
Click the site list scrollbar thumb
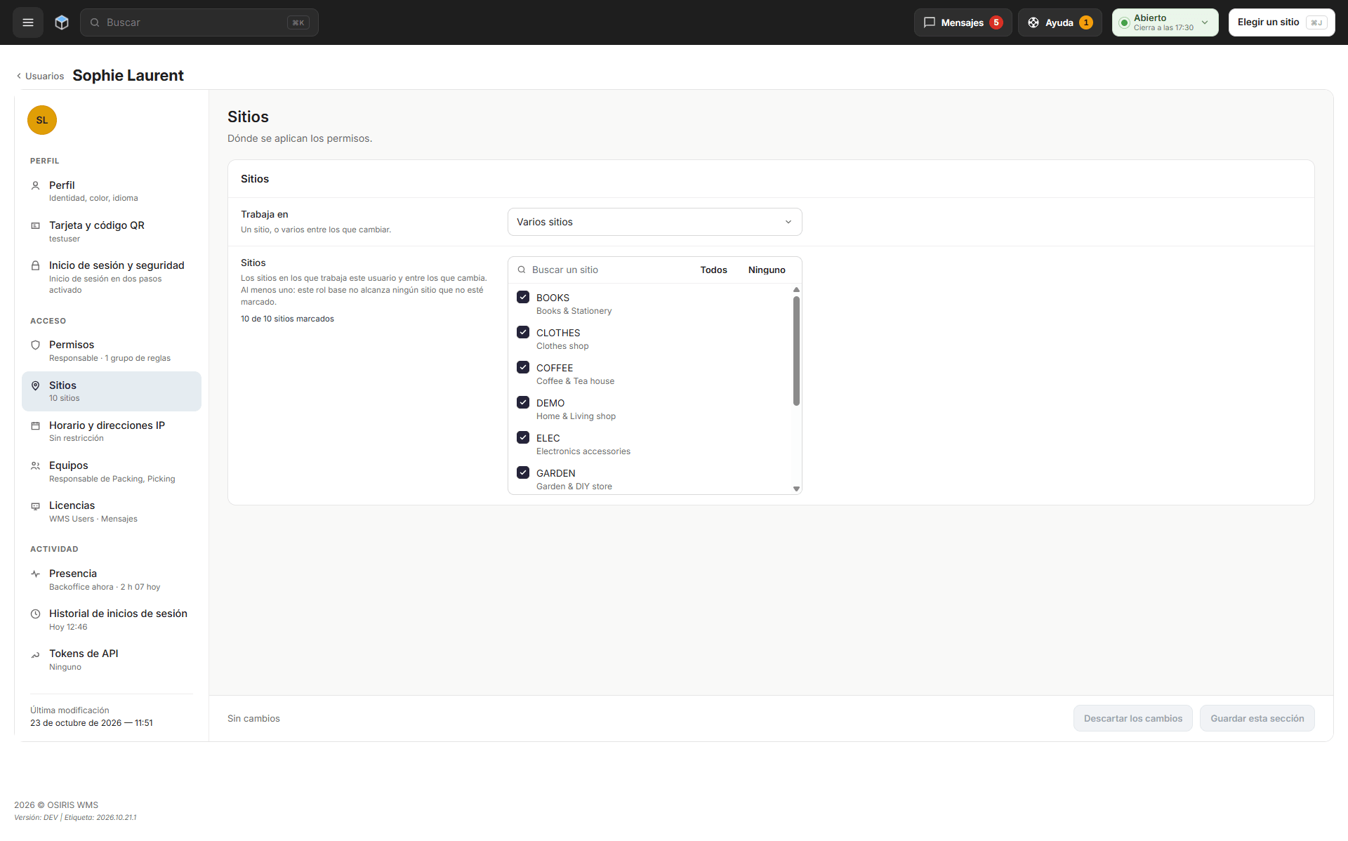(x=796, y=351)
